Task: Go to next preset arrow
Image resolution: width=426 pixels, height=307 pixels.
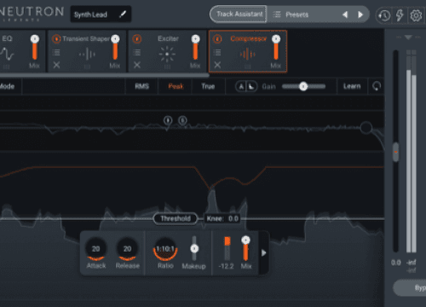Action: 360,14
